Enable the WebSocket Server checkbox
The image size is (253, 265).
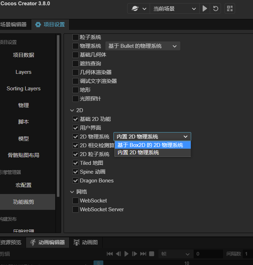[x=76, y=209]
